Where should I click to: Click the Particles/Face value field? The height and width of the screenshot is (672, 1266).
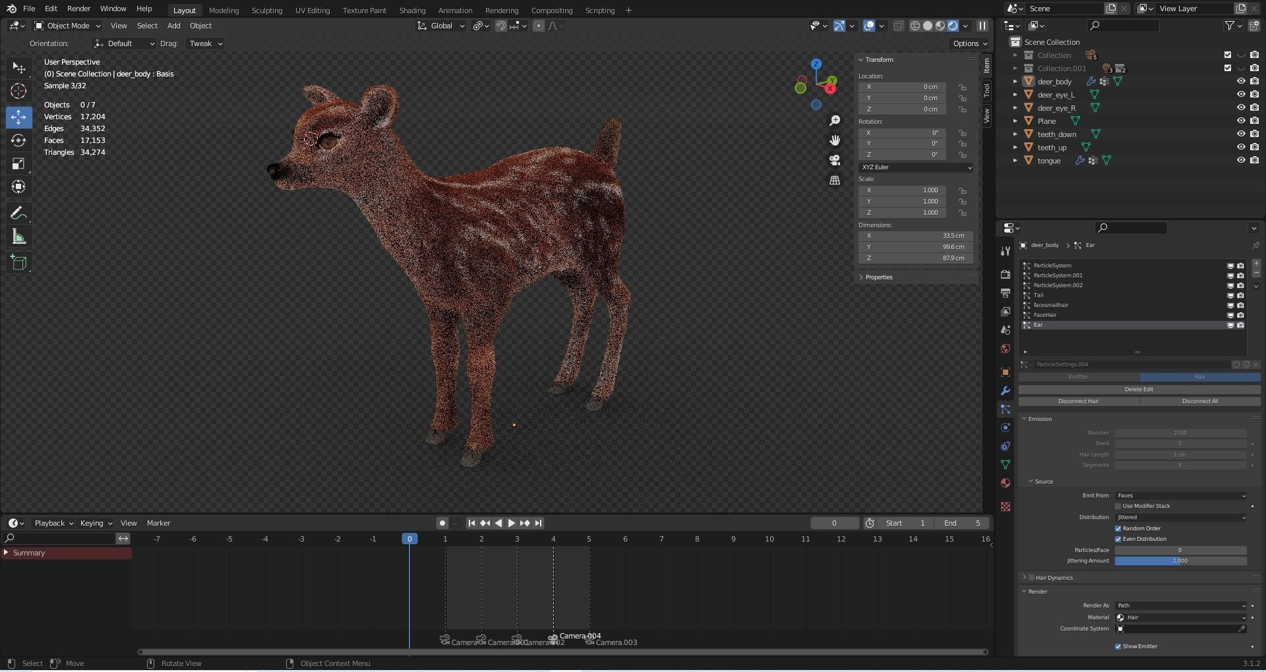coord(1181,551)
